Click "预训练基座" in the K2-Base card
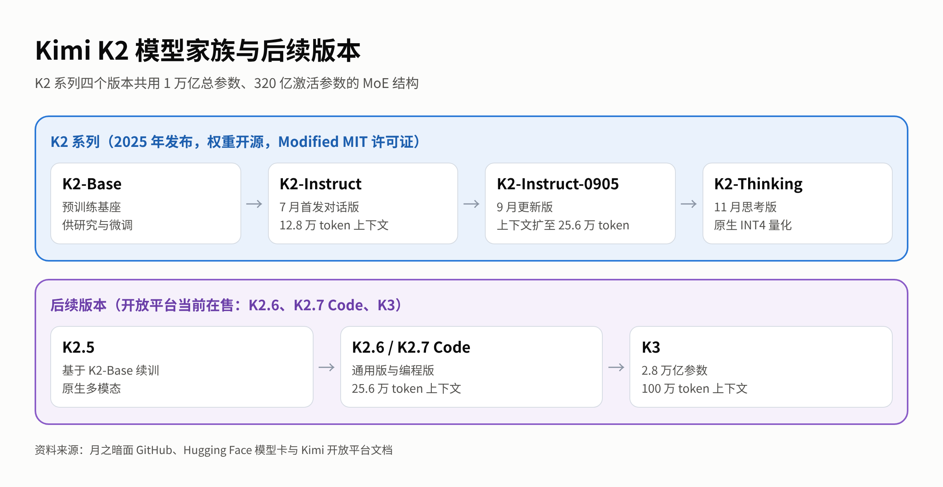The height and width of the screenshot is (487, 943). [92, 207]
